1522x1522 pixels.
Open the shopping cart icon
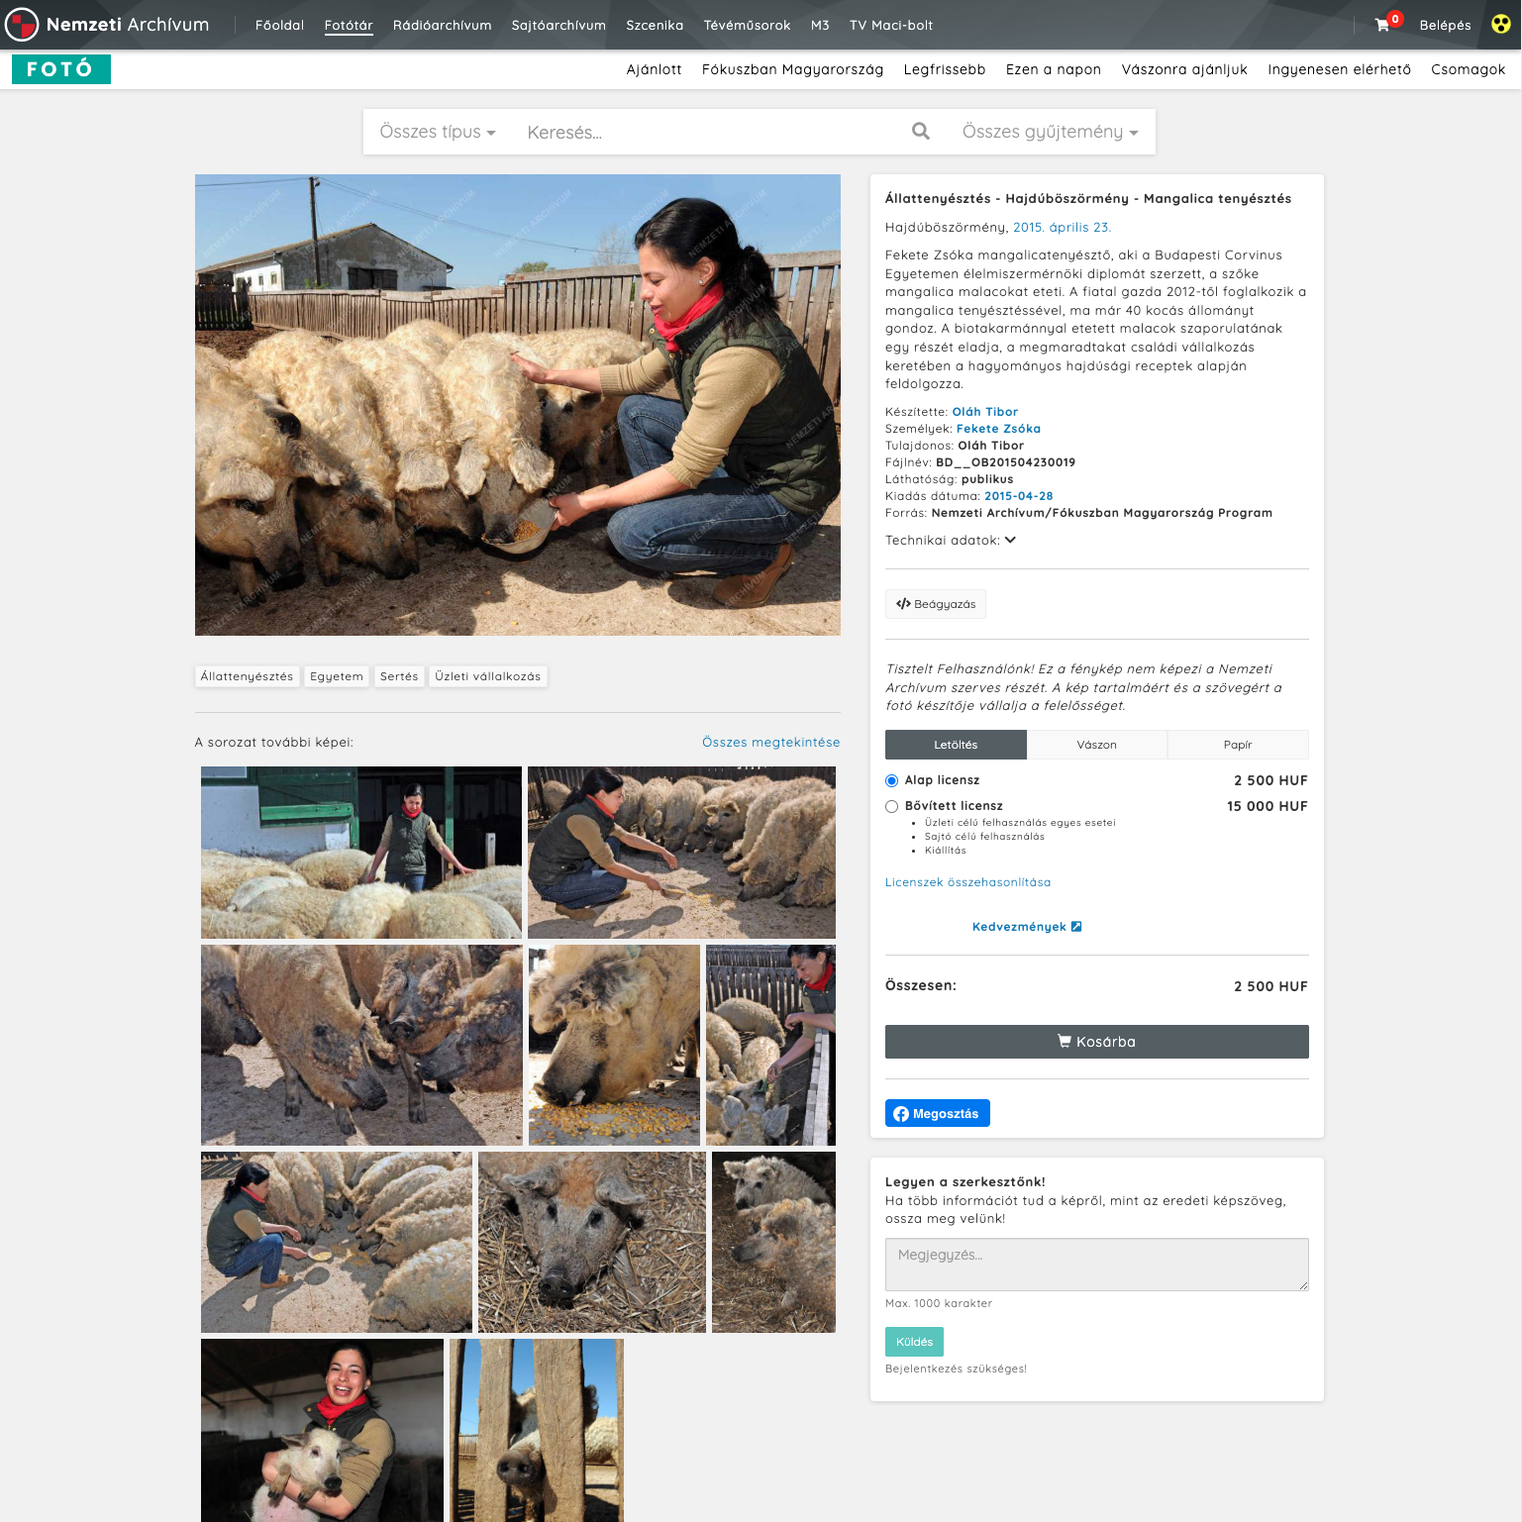pyautogui.click(x=1382, y=26)
